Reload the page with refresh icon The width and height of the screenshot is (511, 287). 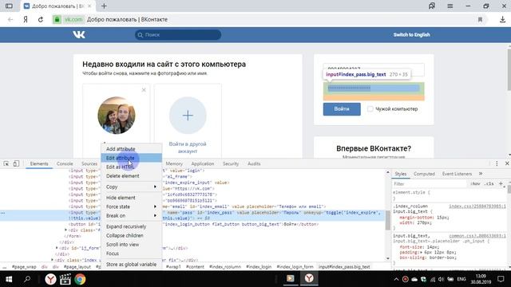[x=41, y=19]
